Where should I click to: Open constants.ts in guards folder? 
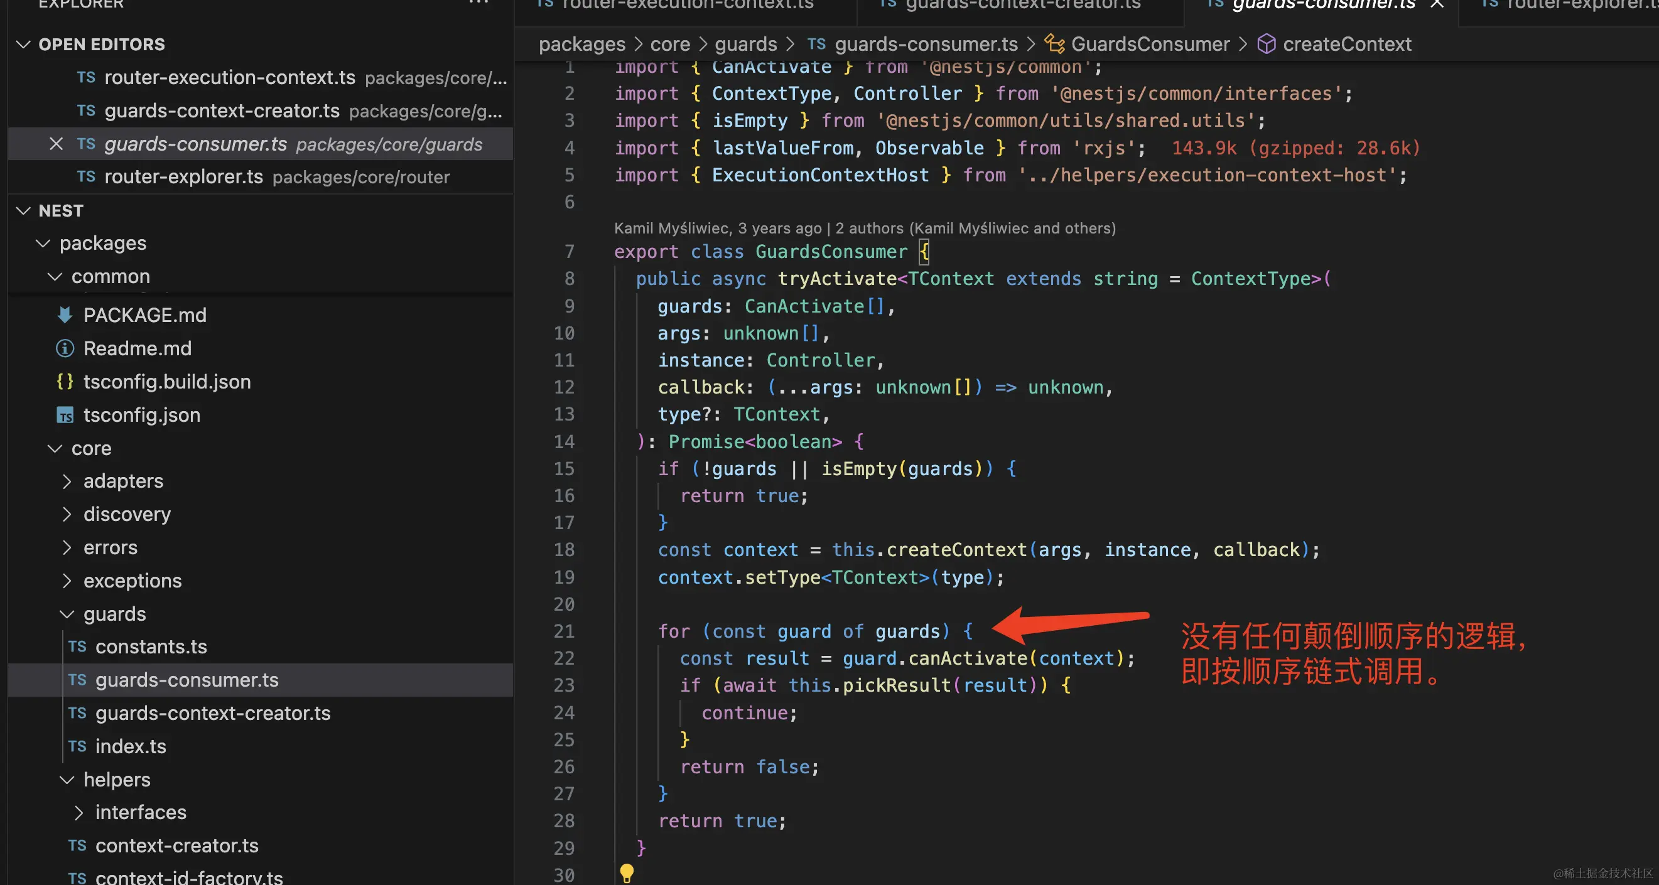[x=261, y=647]
